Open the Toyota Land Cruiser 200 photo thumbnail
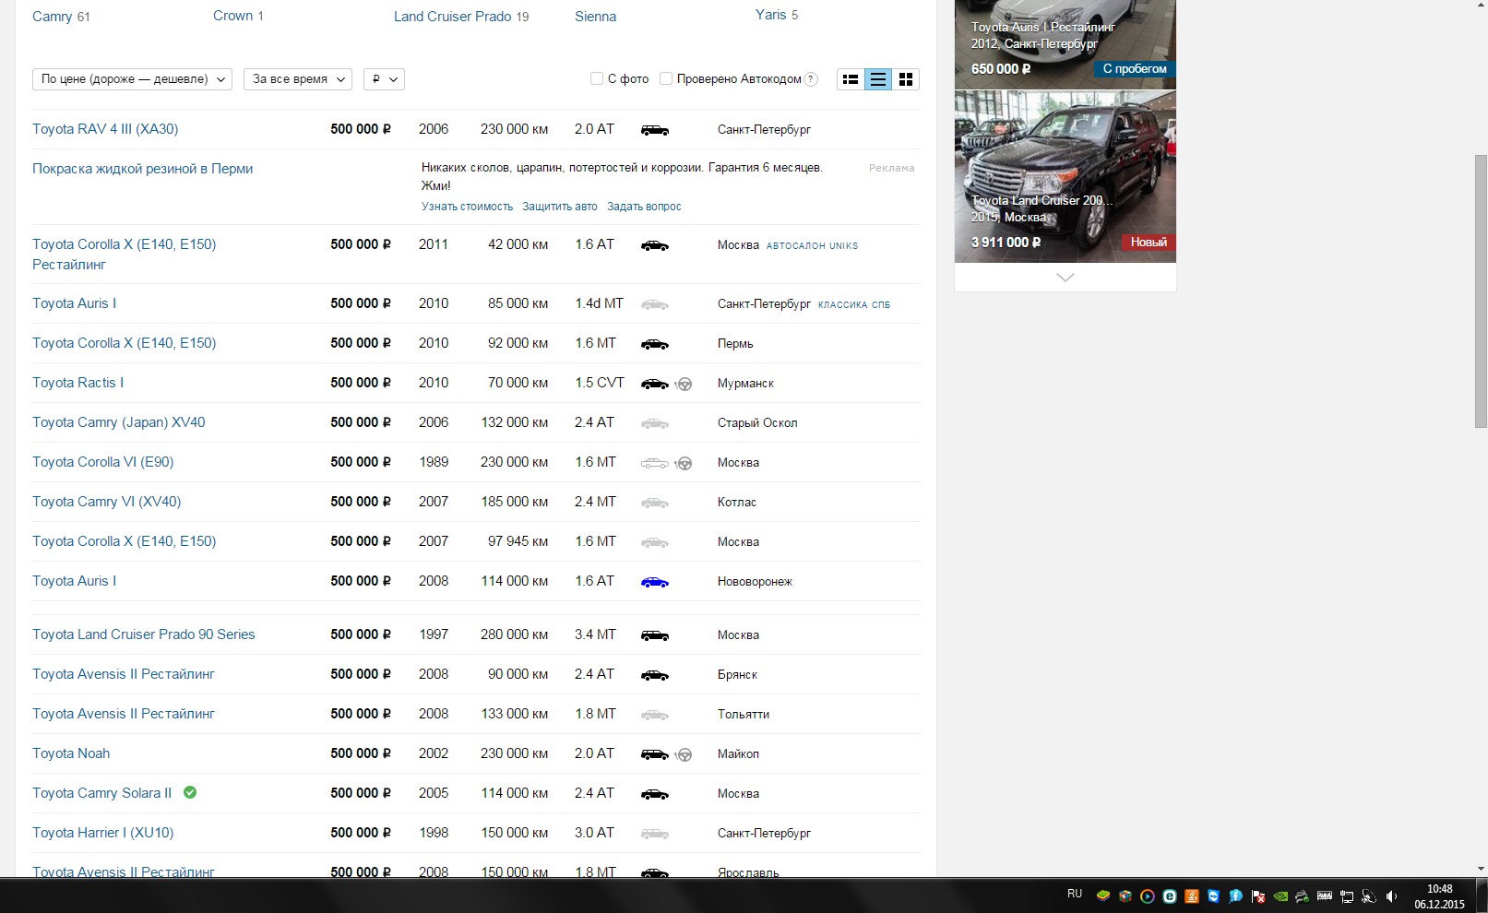Screen dimensions: 1488x913 coord(1065,175)
